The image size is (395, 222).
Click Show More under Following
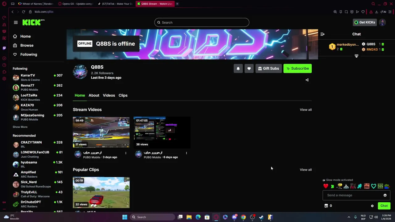(20, 127)
